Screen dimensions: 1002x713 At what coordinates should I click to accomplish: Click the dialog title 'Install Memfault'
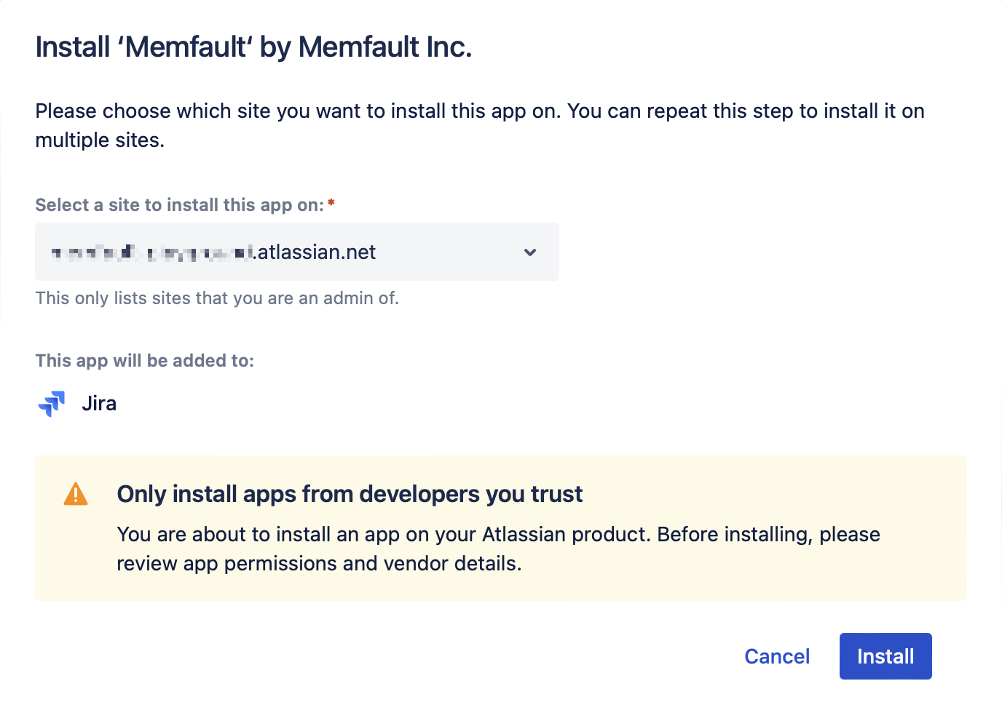[253, 47]
